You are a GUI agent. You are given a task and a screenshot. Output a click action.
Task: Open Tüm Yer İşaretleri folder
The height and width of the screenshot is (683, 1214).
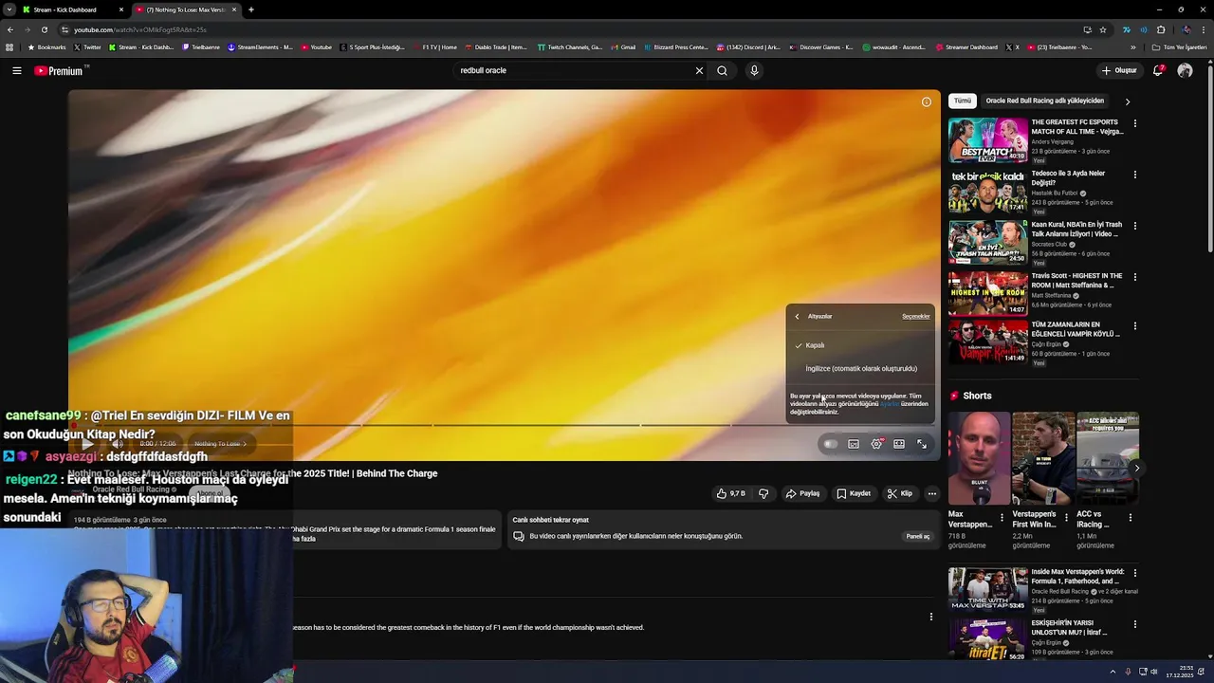point(1179,46)
